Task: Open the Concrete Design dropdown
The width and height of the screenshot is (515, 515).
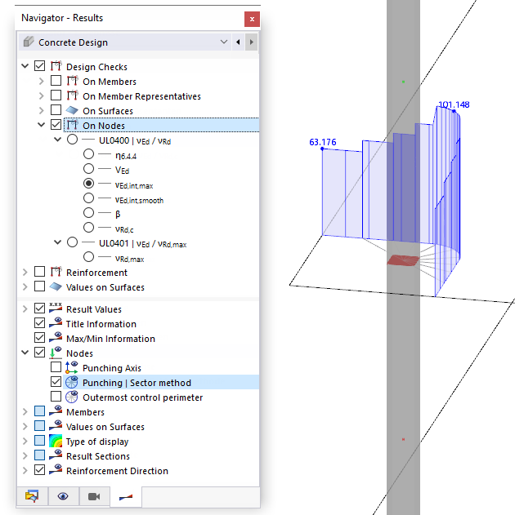Action: tap(125, 42)
